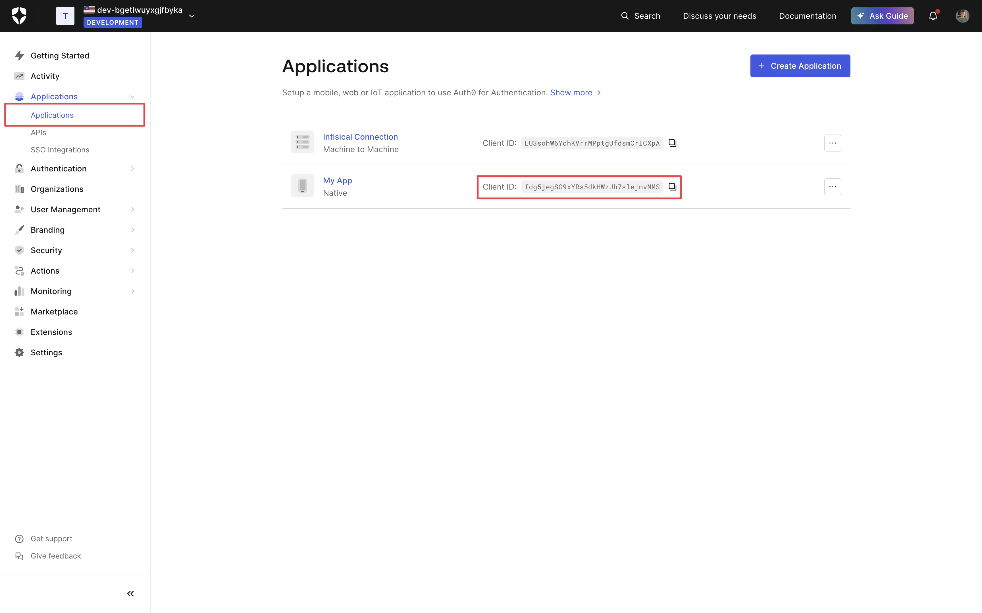The image size is (982, 613).
Task: Open Infisical Connection more options menu
Action: pos(832,143)
